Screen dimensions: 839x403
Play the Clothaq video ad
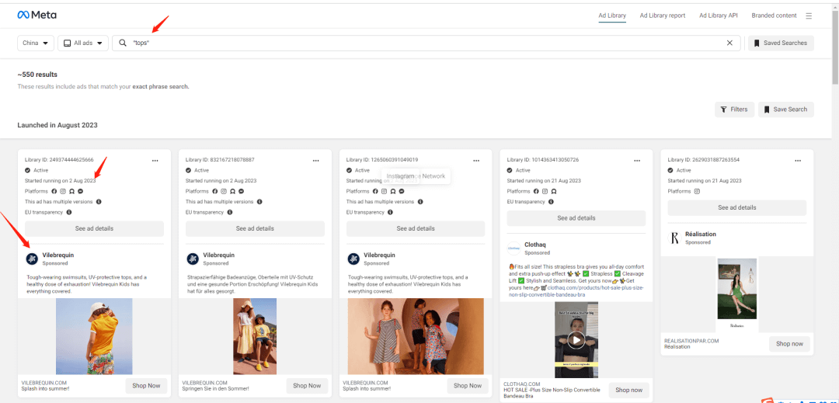pyautogui.click(x=576, y=339)
